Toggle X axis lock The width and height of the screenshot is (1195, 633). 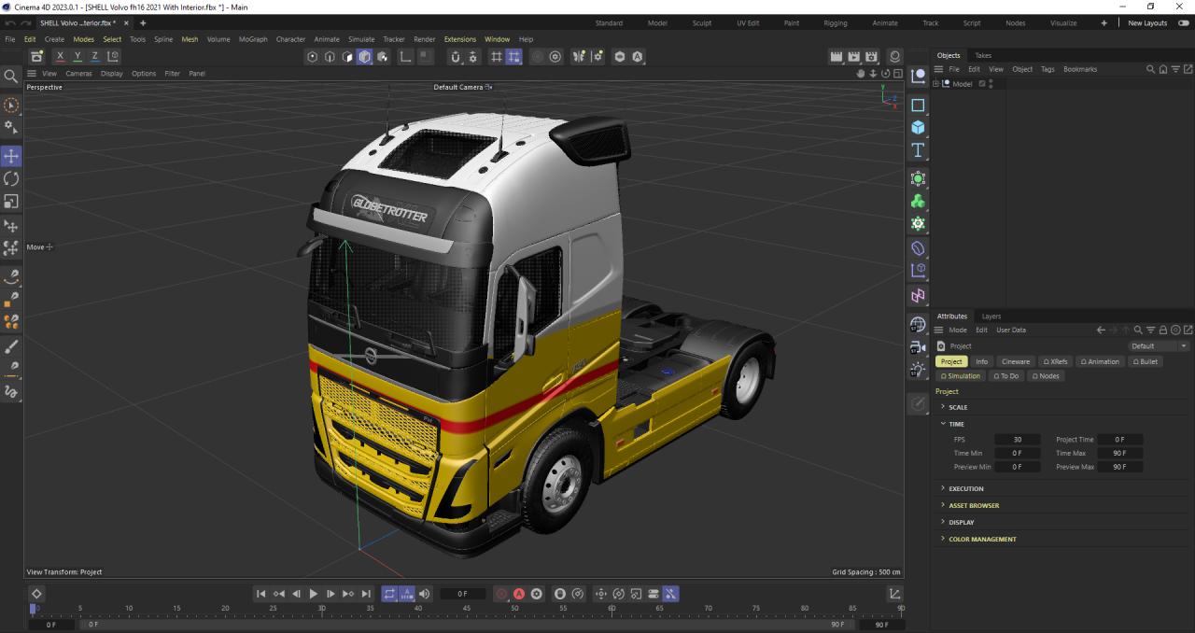pyautogui.click(x=61, y=57)
